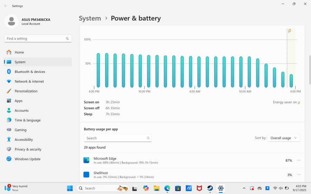Open the Very humid weather widget
The image size is (311, 194).
point(15,188)
